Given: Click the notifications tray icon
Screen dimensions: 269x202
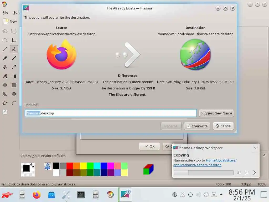Looking at the screenshot, I should (x=174, y=195).
